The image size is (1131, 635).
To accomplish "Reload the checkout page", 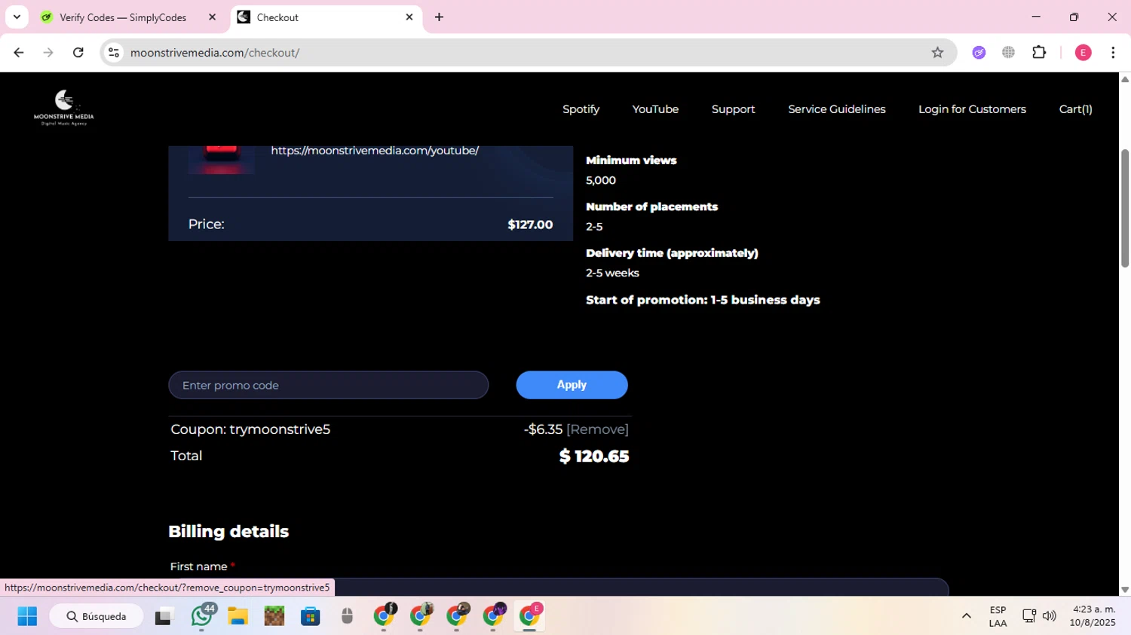I will point(78,53).
